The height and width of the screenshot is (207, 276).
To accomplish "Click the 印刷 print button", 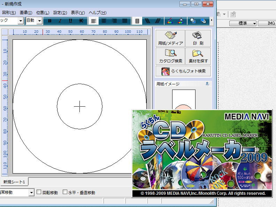I will click(198, 38).
